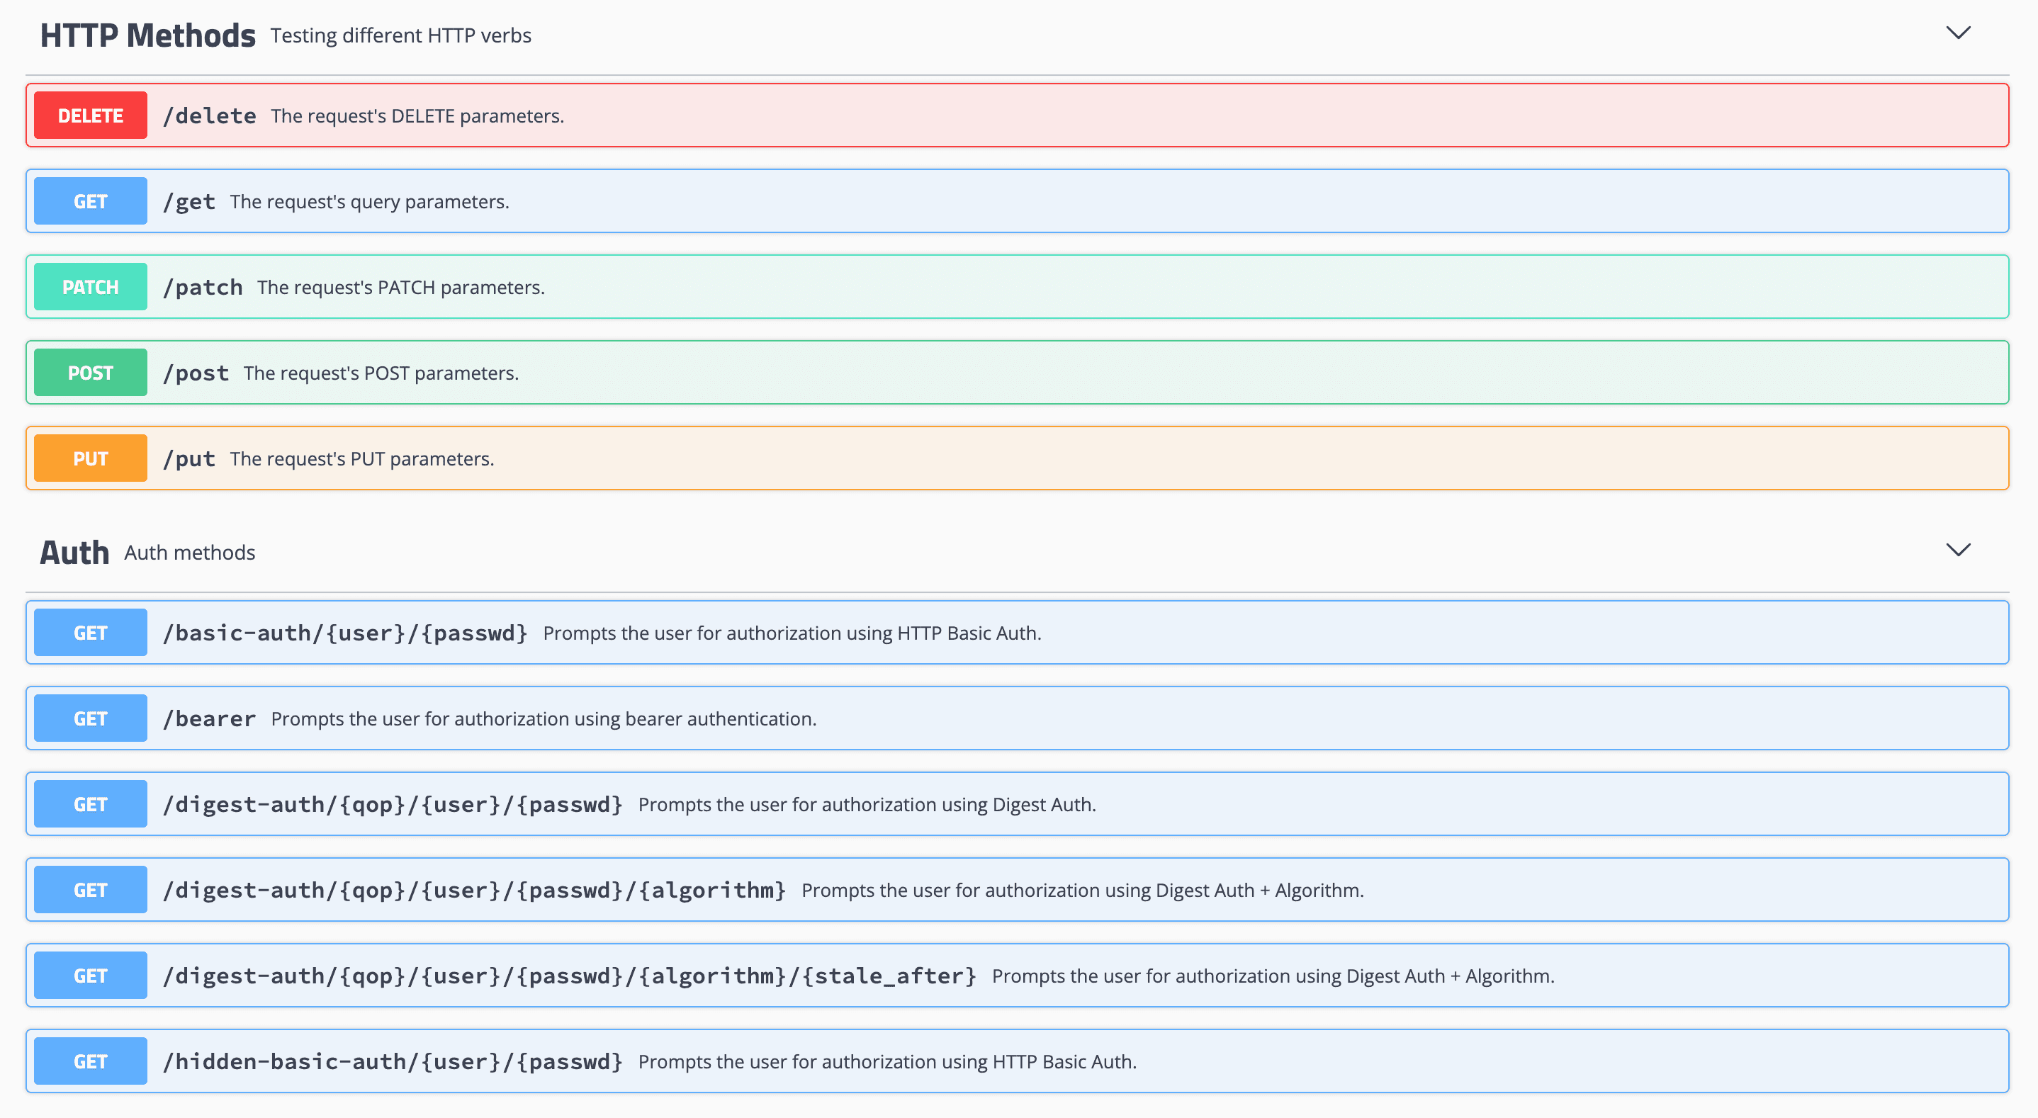Click the Auth section heading
The height and width of the screenshot is (1118, 2038).
pyautogui.click(x=74, y=553)
